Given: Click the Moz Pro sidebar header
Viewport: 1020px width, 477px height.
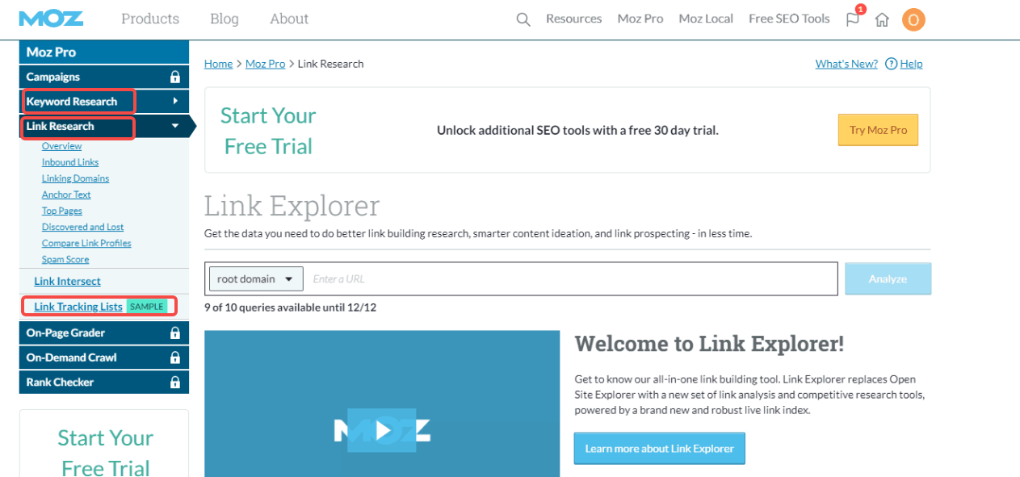Looking at the screenshot, I should tap(104, 52).
